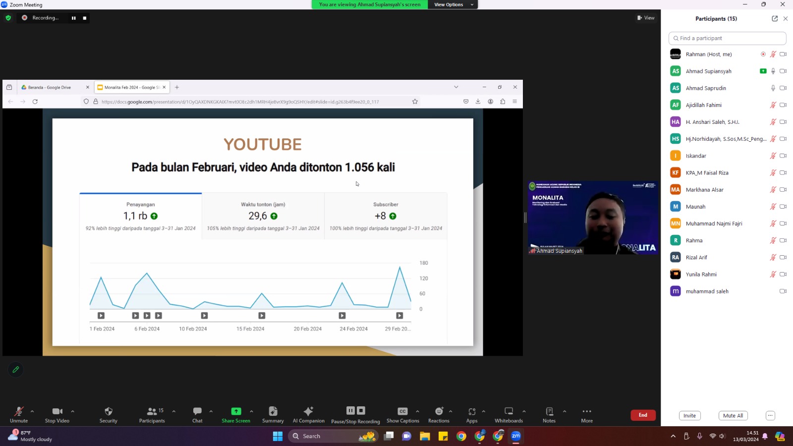
Task: Click the Find a participant search field
Action: [727, 38]
